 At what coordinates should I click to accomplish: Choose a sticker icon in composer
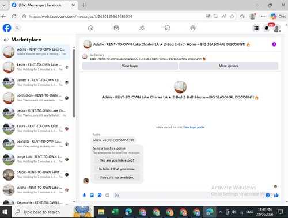click(100, 196)
